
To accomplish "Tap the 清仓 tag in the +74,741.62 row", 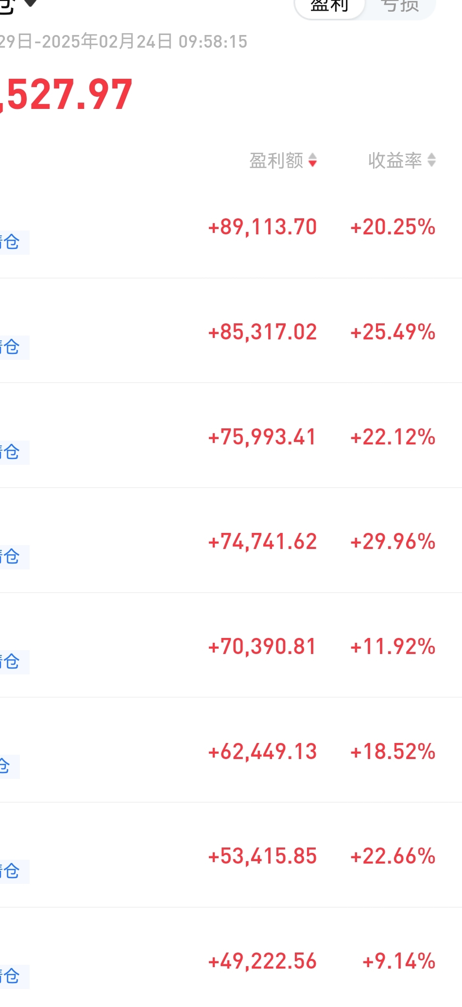I will coord(12,557).
